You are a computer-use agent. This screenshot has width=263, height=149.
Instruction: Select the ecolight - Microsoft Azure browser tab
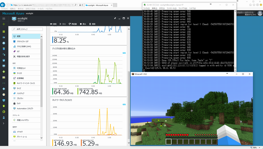99,5
